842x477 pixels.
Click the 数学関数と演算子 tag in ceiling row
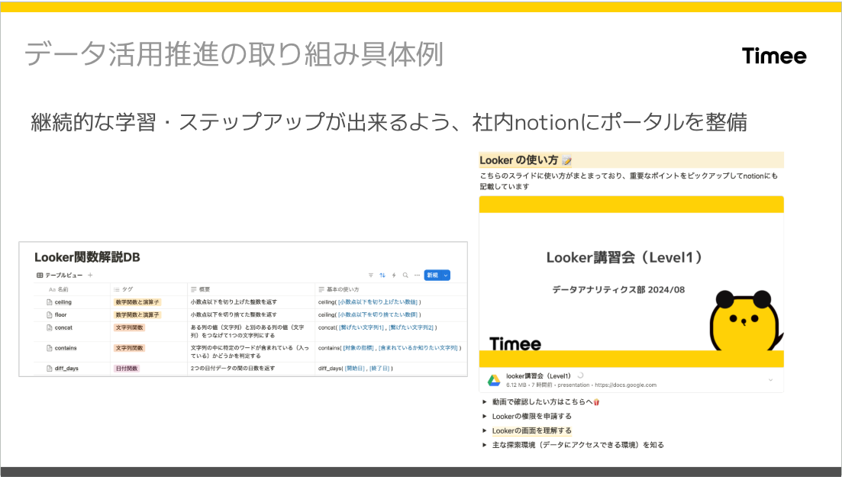[137, 302]
